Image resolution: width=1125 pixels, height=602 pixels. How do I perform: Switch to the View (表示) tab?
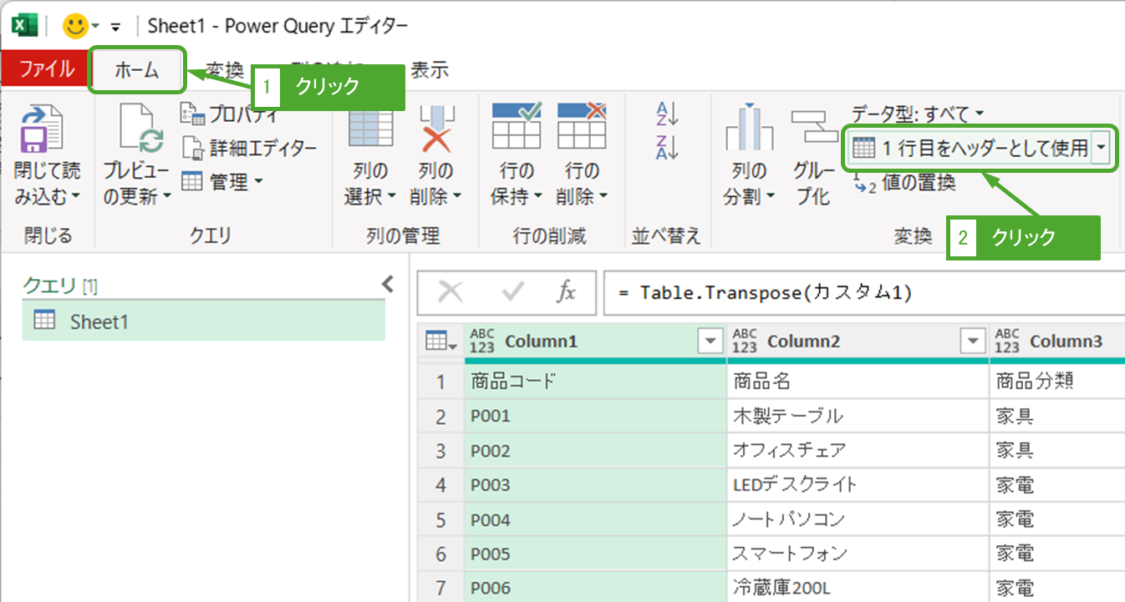pyautogui.click(x=429, y=70)
